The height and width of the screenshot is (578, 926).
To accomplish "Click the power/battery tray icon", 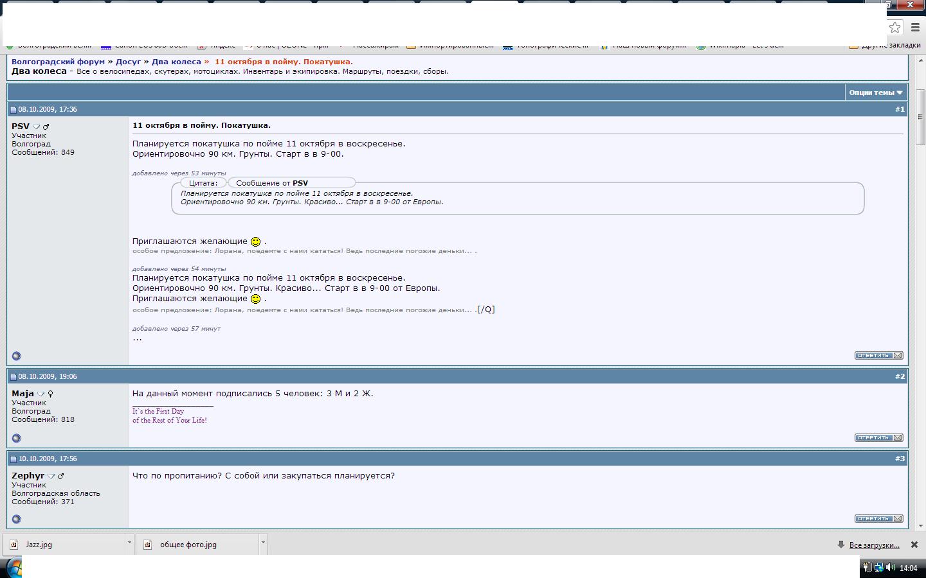I will (x=867, y=567).
